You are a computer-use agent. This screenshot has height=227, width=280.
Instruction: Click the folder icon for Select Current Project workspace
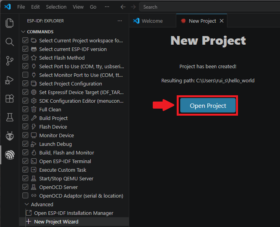(x=34, y=40)
